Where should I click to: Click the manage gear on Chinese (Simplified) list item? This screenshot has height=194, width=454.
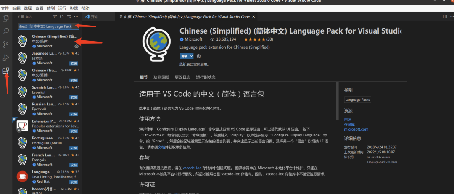[x=77, y=46]
